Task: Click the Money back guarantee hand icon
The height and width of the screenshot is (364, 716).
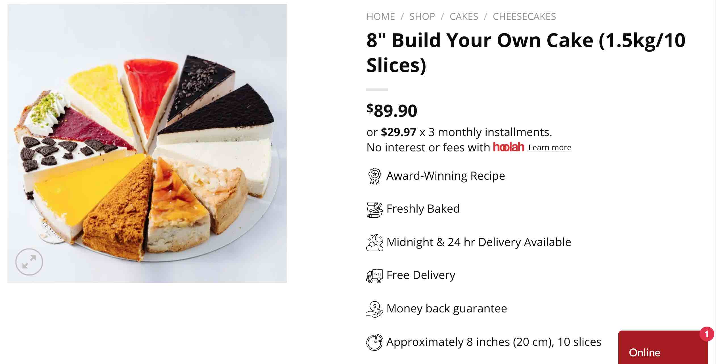Action: [374, 309]
